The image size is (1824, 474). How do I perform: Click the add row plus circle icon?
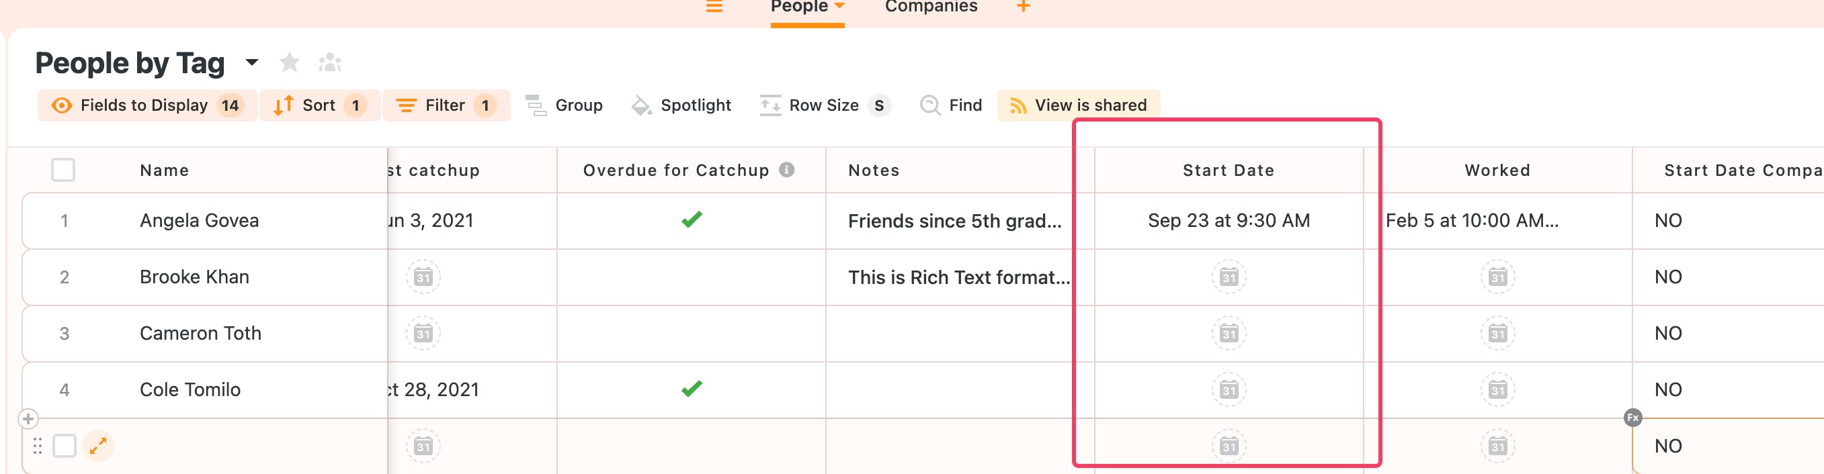pyautogui.click(x=28, y=419)
